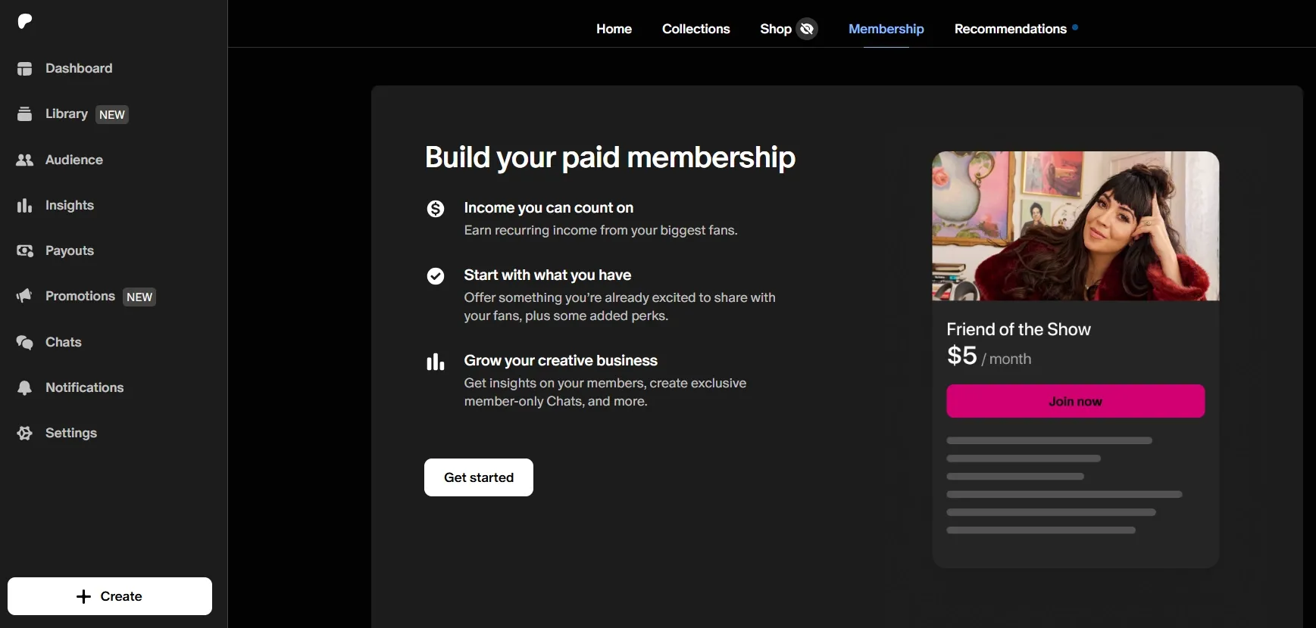Click the Create button
The image size is (1316, 628).
click(110, 596)
